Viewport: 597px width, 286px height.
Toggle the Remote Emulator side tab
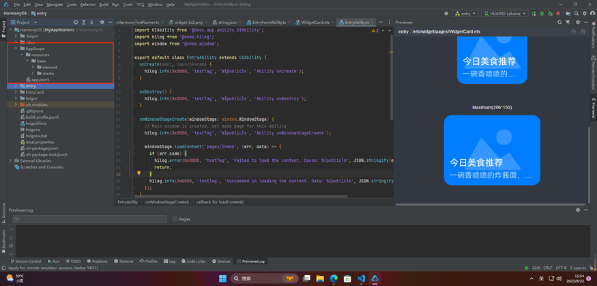pos(593,74)
